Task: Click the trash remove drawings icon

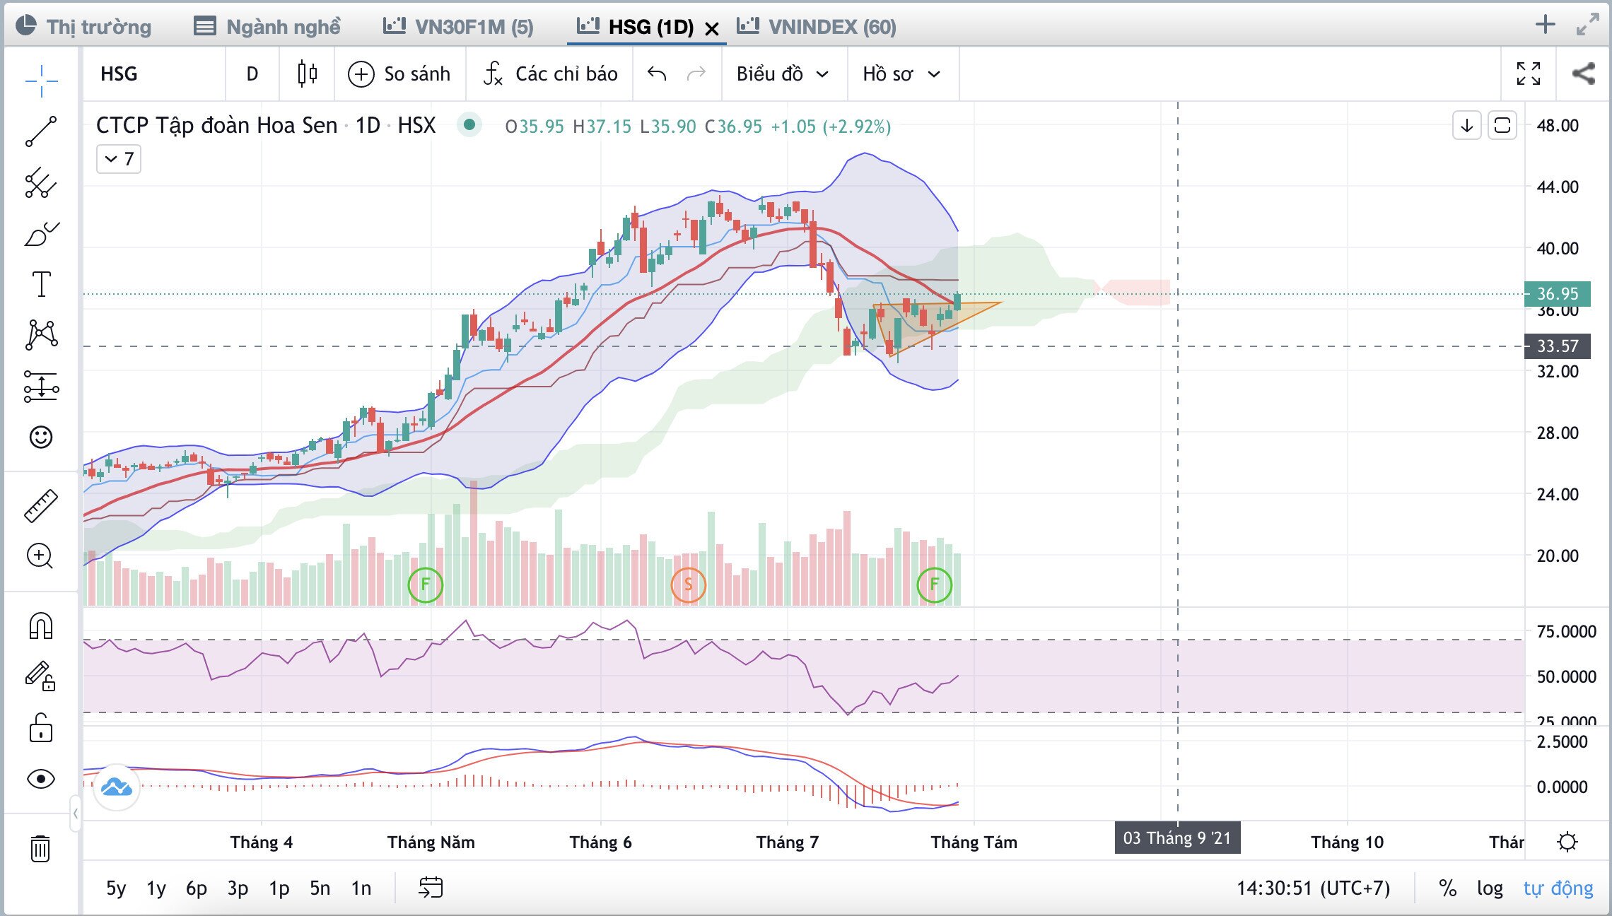Action: point(41,848)
